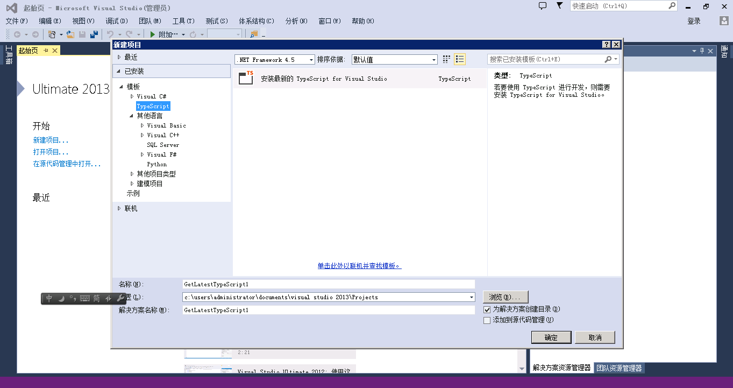
Task: Expand the 建模项目 node
Action: (x=132, y=184)
